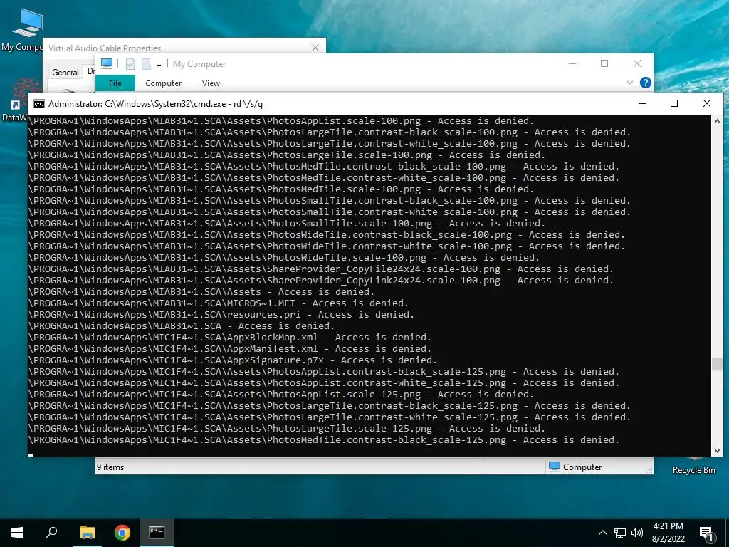
Task: Close the Virtual Audio Cable Properties dialog
Action: click(x=315, y=48)
